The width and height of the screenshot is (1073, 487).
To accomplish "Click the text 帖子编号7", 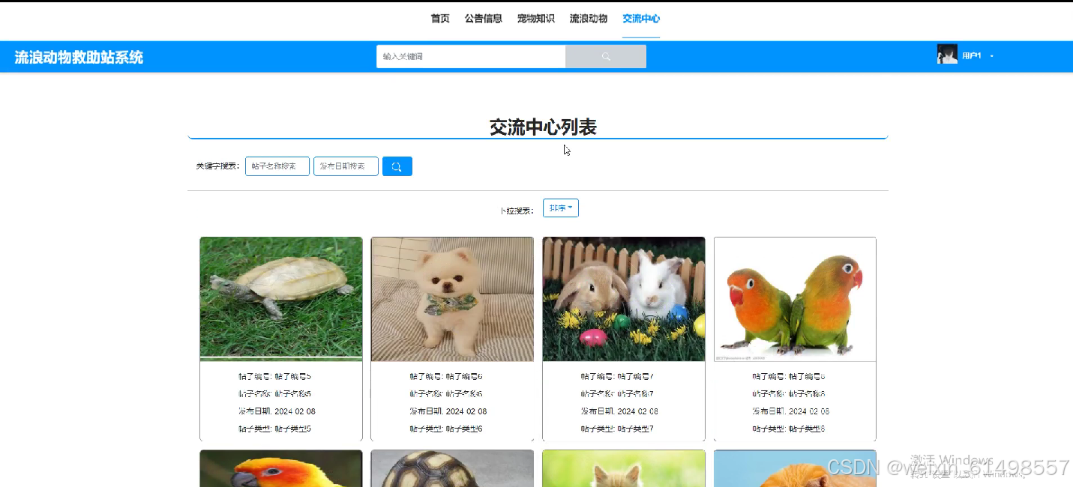I will coord(636,377).
